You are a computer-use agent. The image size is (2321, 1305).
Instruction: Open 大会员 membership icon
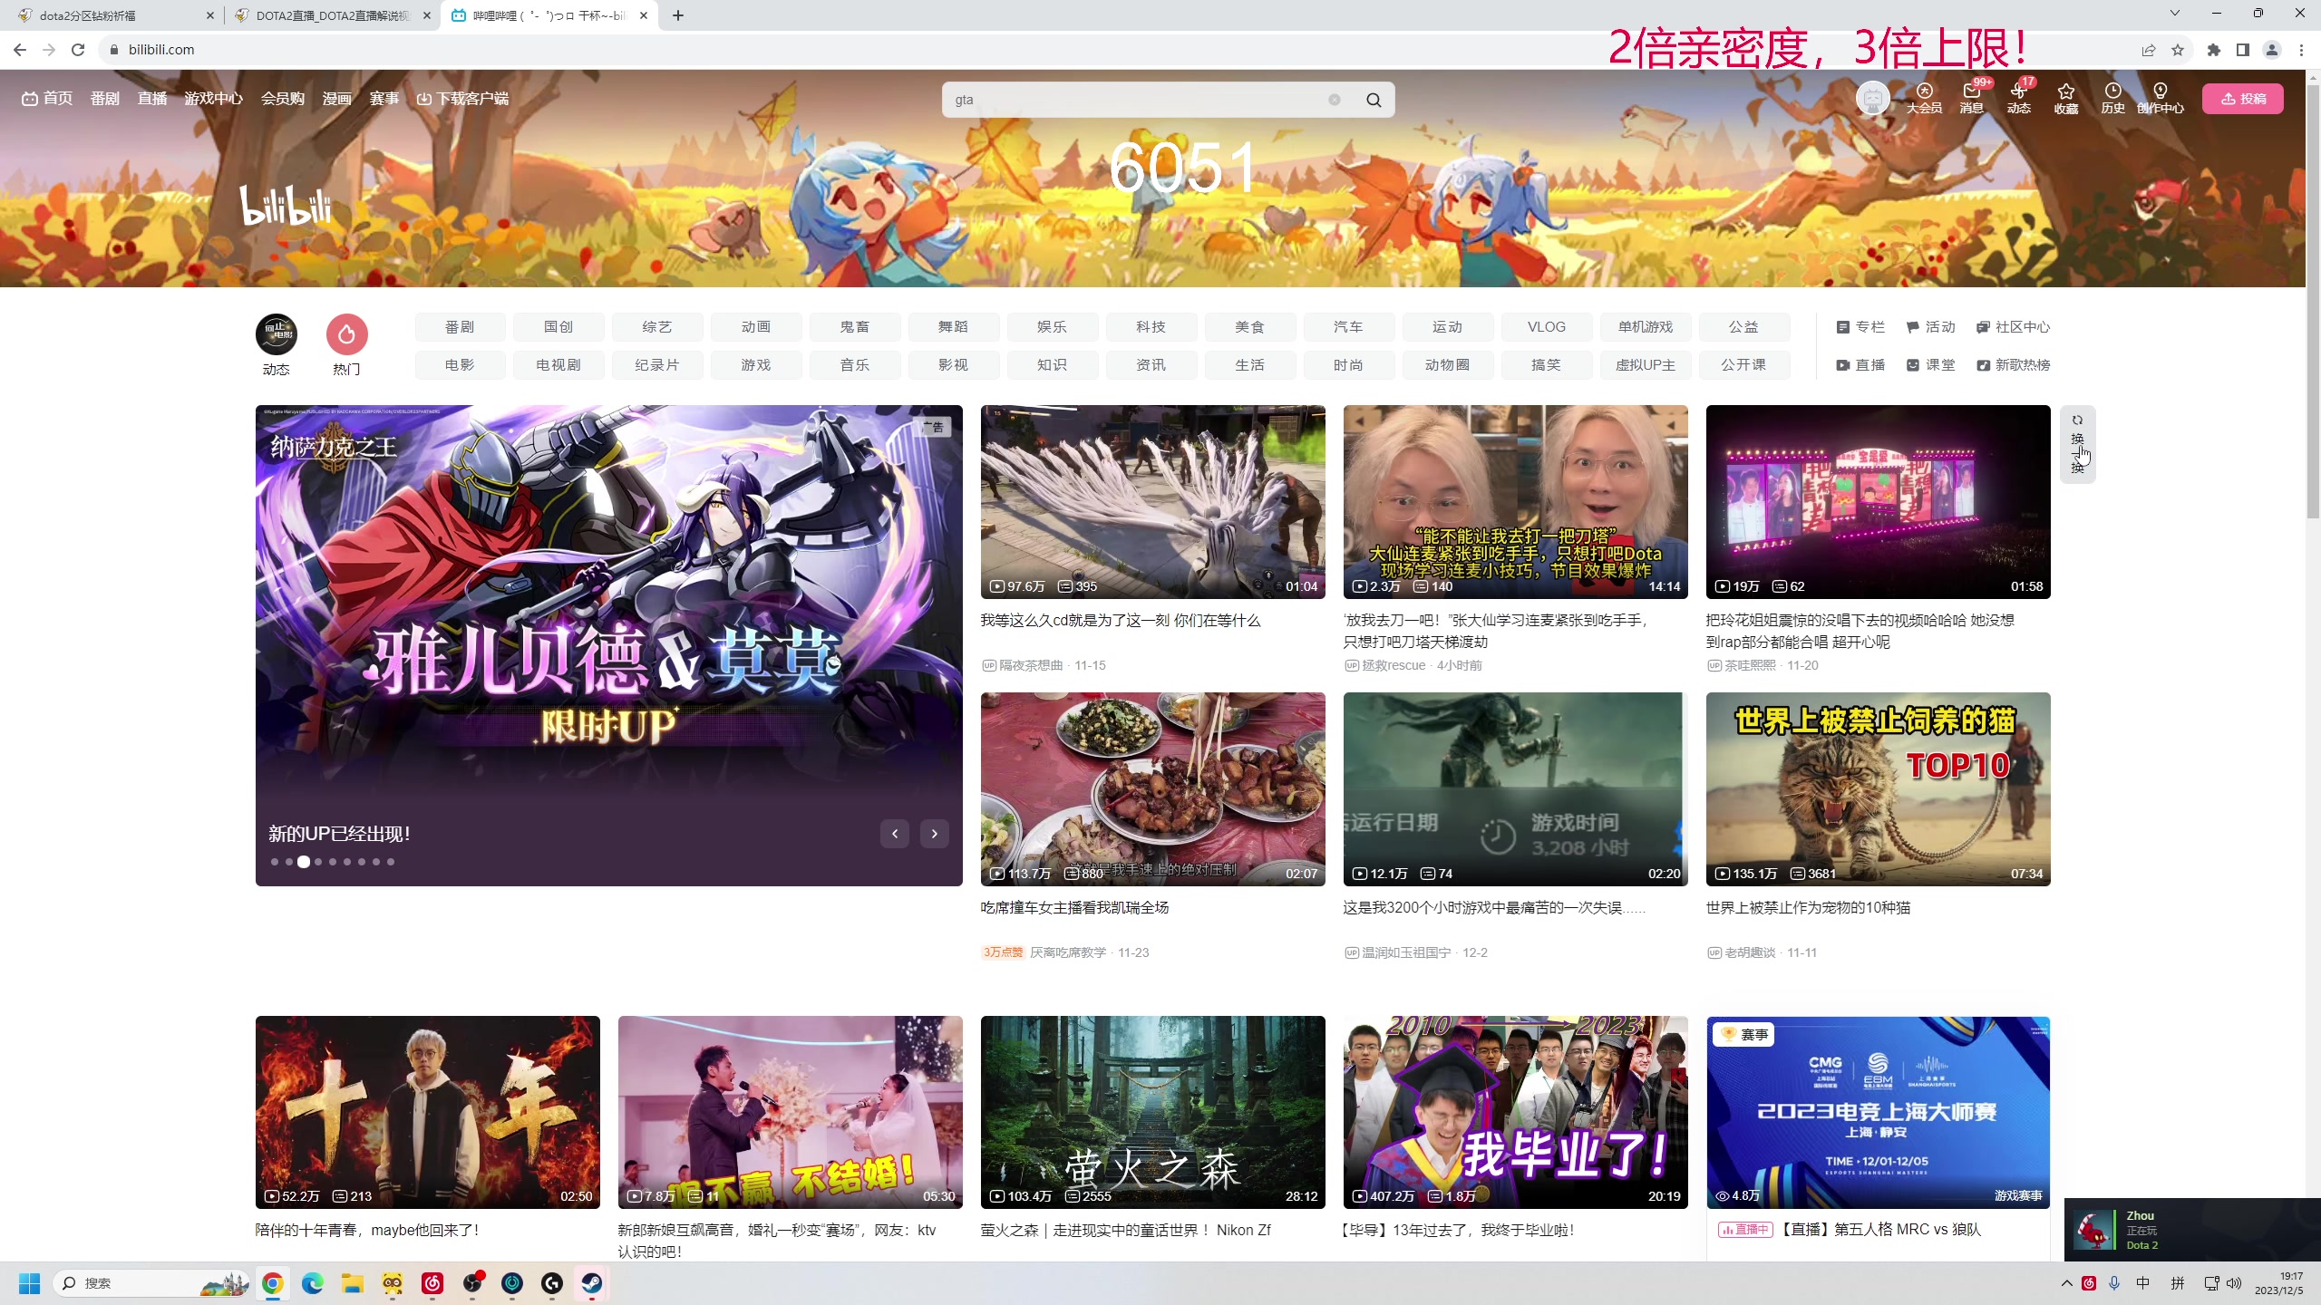click(x=1924, y=99)
